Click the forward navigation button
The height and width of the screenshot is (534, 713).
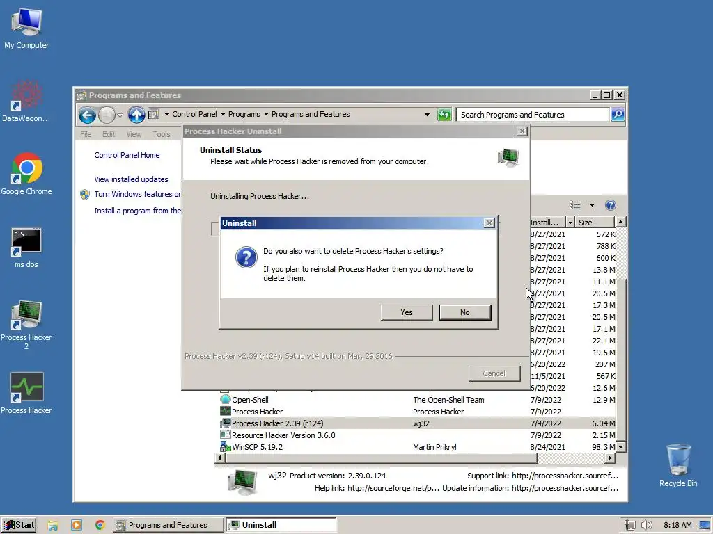click(107, 115)
